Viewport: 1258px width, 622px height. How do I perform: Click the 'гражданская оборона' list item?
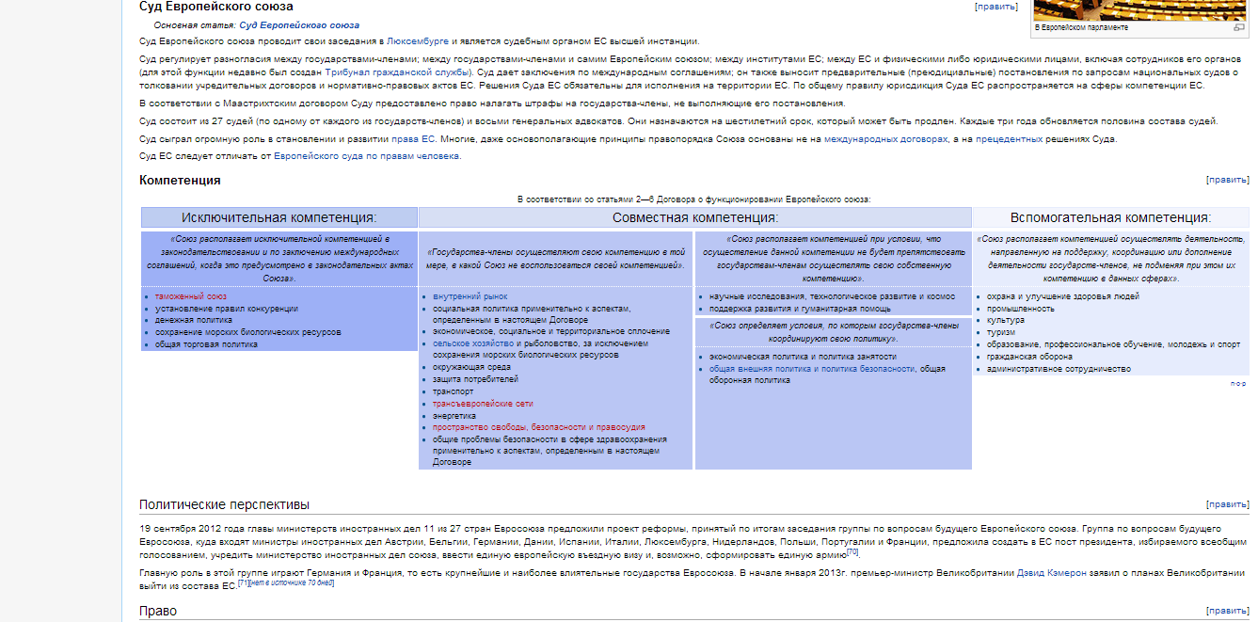[1030, 357]
